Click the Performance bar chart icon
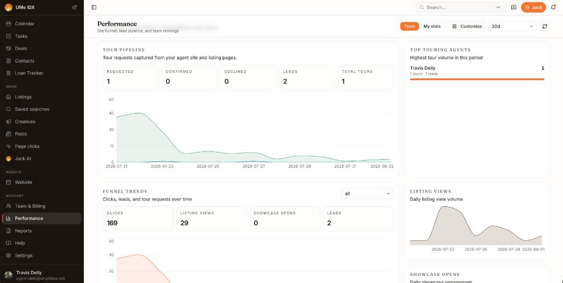563x283 pixels. (8, 218)
